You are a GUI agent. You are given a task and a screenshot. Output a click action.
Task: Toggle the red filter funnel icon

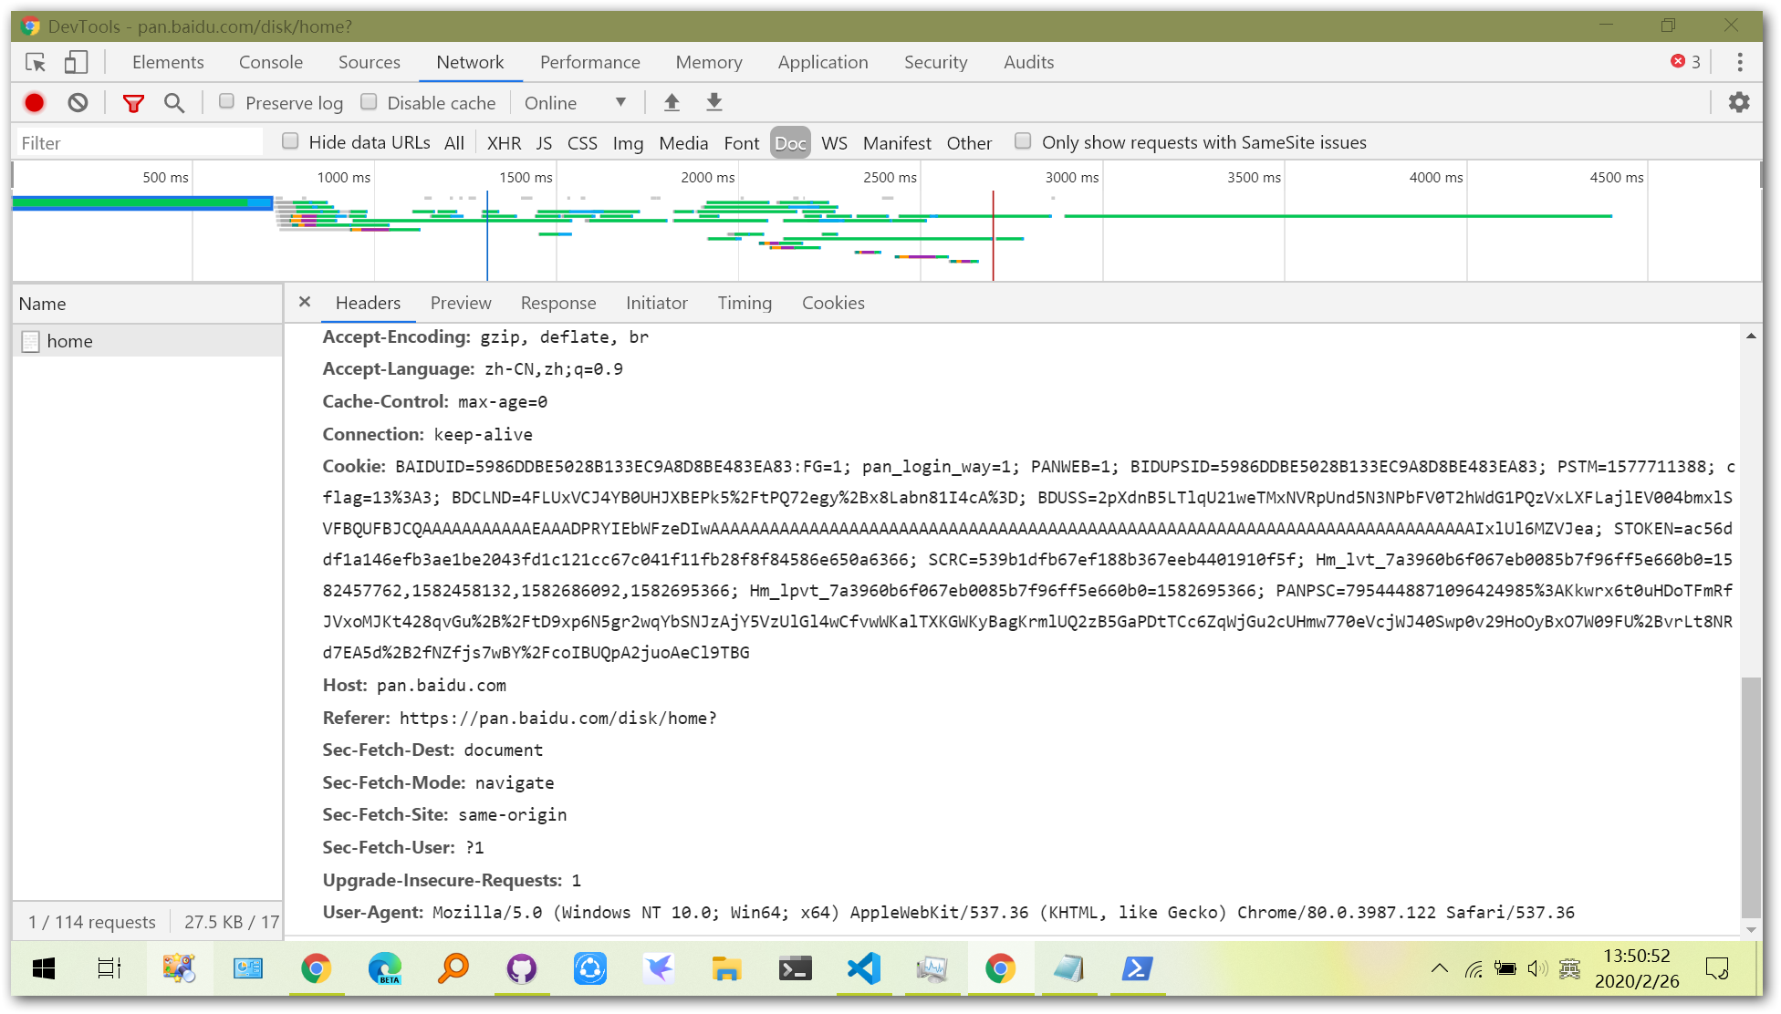[133, 103]
